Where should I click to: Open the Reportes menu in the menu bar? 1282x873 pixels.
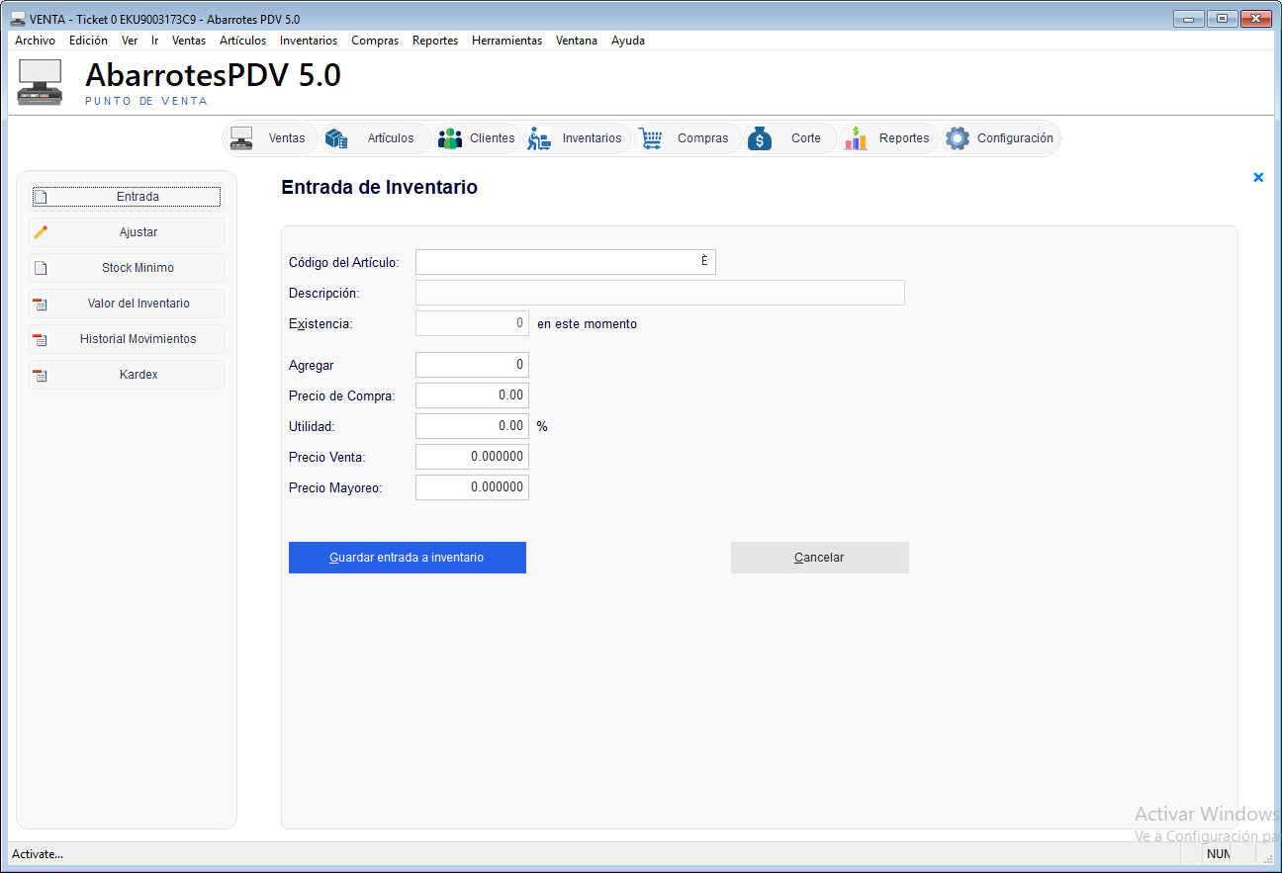[435, 41]
